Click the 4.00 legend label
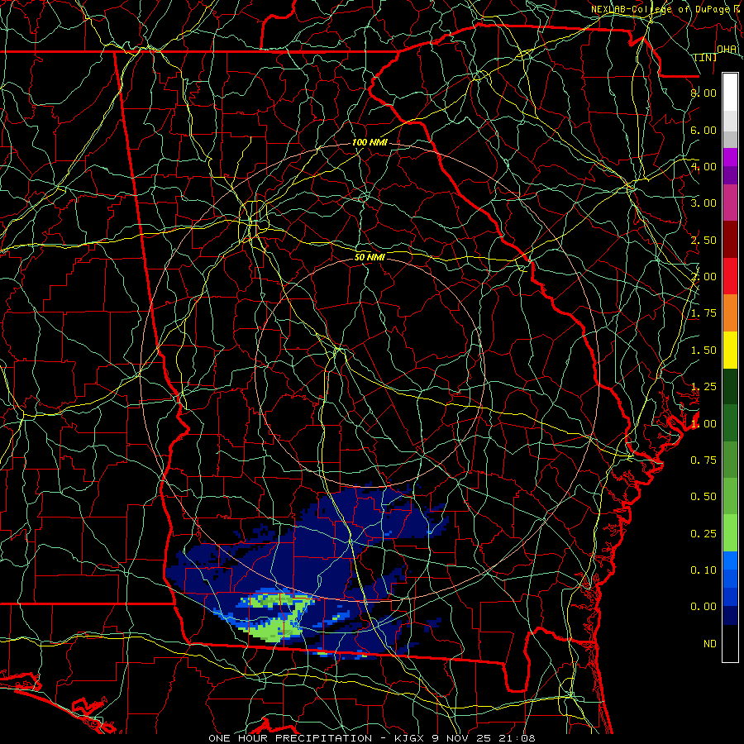 [x=703, y=166]
